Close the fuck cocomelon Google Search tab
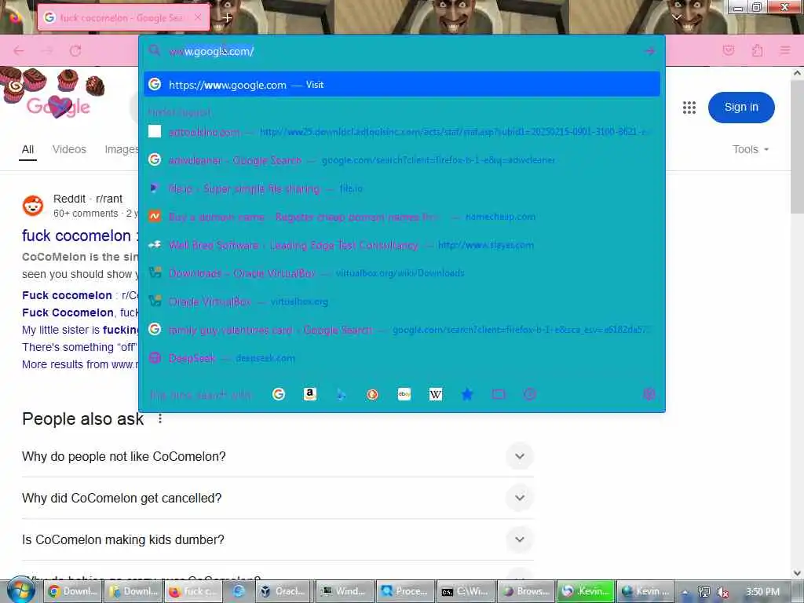This screenshot has height=603, width=804. tap(198, 17)
